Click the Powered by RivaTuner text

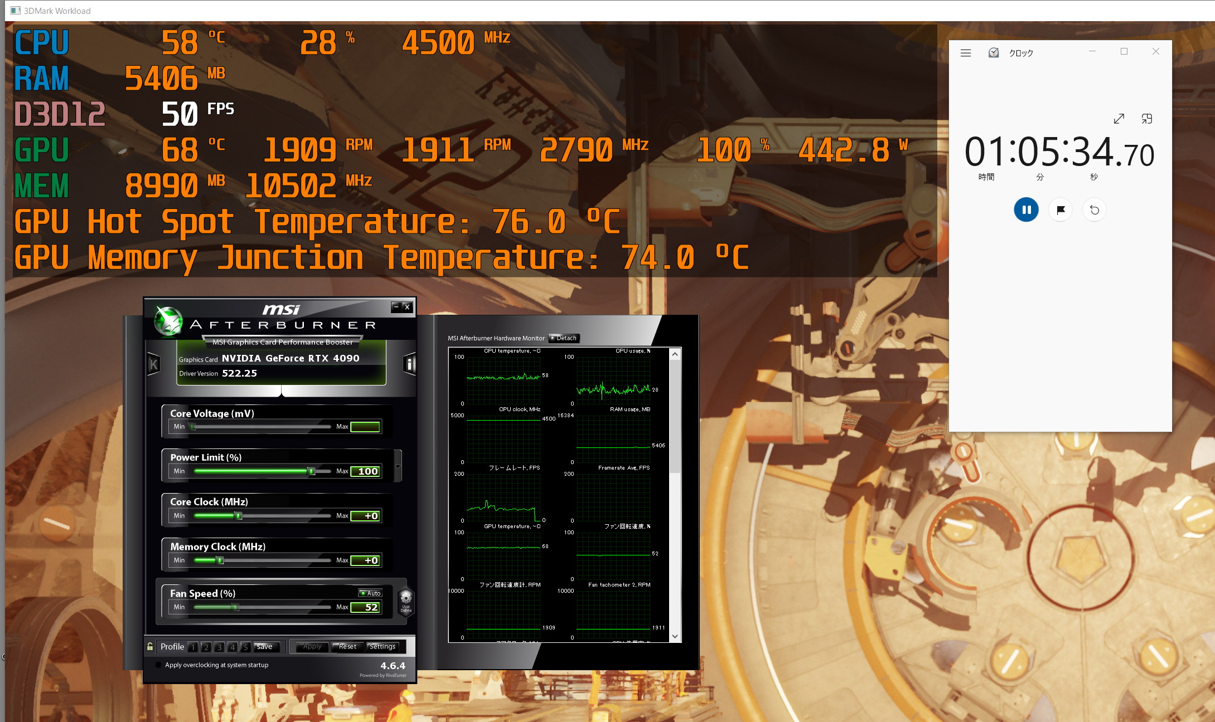coord(383,675)
